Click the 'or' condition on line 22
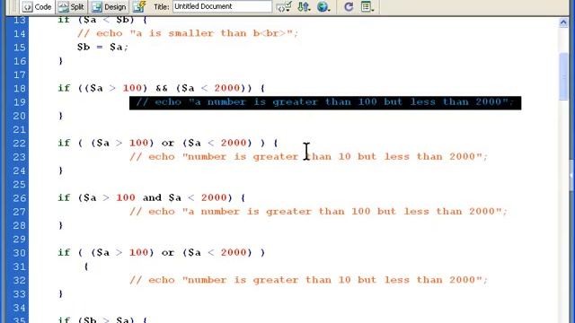 pos(168,143)
